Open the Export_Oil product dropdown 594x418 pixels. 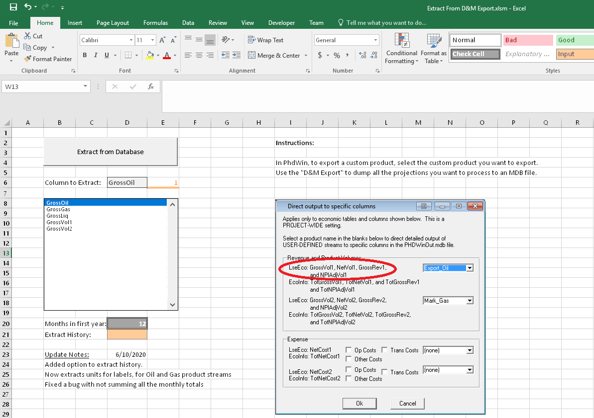[x=470, y=268]
